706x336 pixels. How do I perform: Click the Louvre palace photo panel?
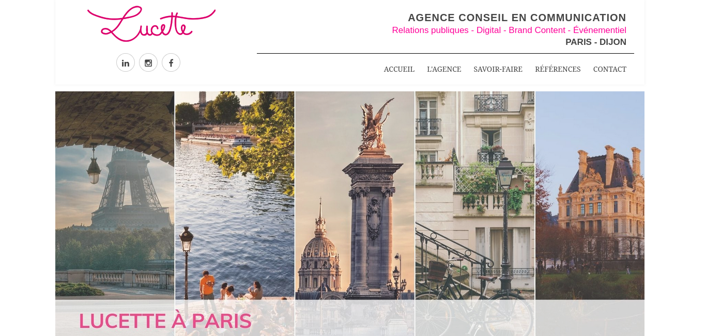(x=590, y=195)
